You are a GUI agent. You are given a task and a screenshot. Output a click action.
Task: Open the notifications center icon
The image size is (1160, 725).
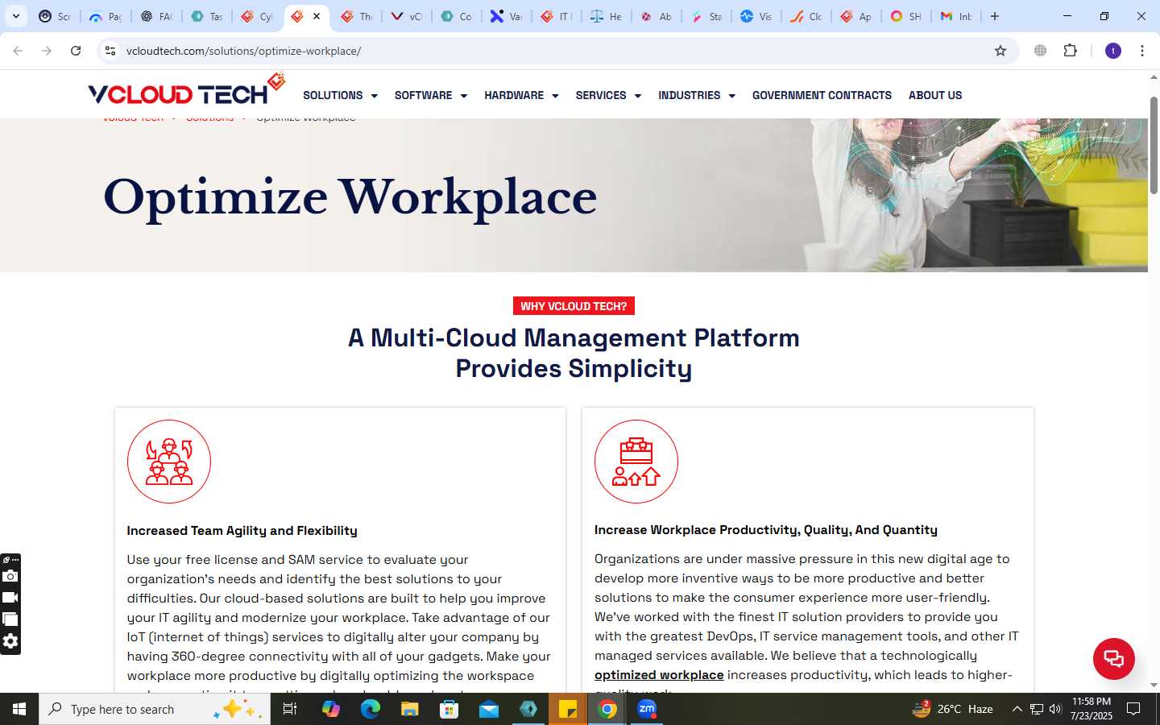(1133, 709)
